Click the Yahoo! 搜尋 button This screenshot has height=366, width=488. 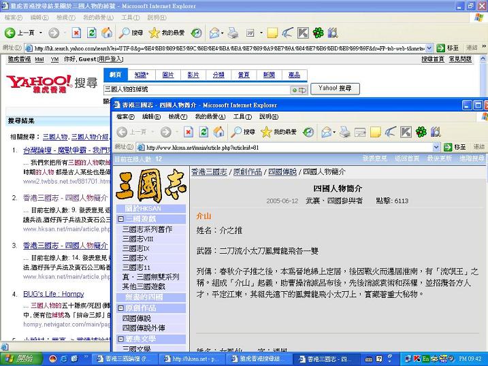335,88
